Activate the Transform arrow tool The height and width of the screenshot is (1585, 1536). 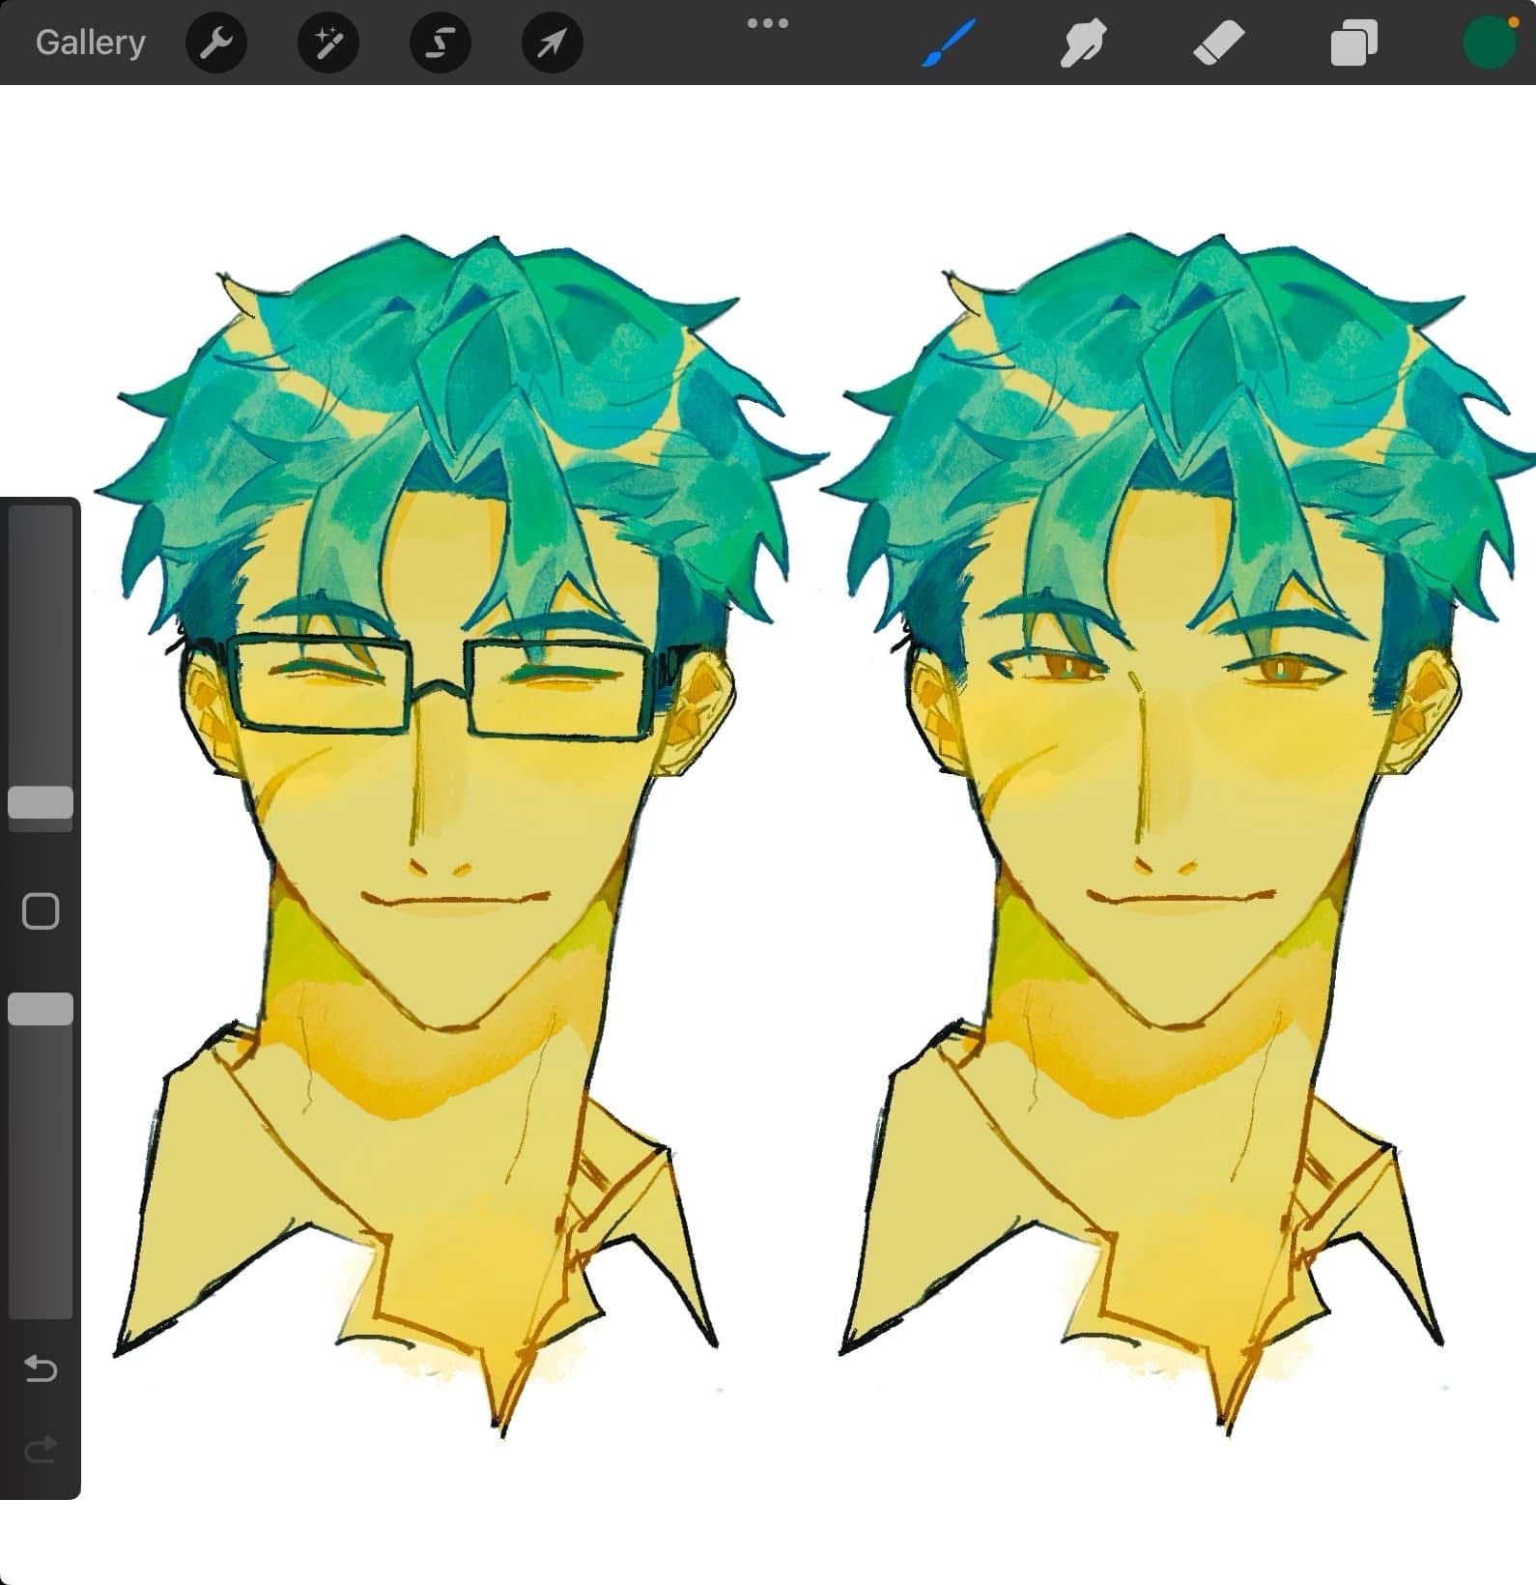click(x=552, y=43)
